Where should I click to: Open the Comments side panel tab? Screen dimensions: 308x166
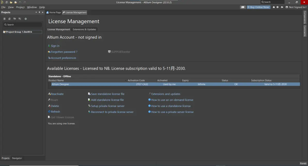(305, 31)
